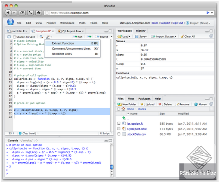This screenshot has height=182, width=219.
Task: Open the Workspace menu
Action: click(67, 23)
